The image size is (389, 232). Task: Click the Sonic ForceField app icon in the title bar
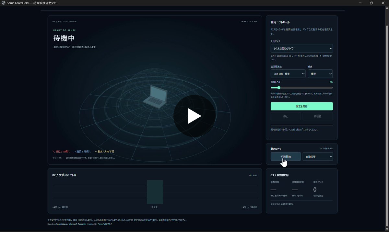pos(4,3)
